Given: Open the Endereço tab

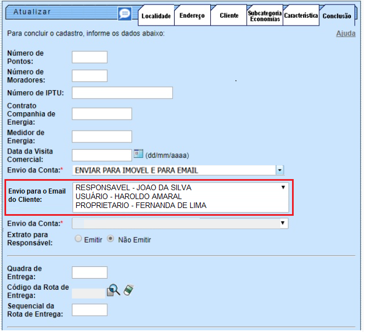Looking at the screenshot, I should [x=192, y=16].
